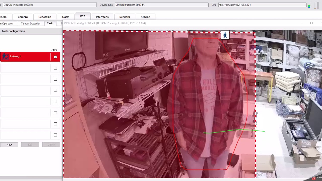
Task: Open the Tamper Detection sub-tab
Action: [30, 24]
